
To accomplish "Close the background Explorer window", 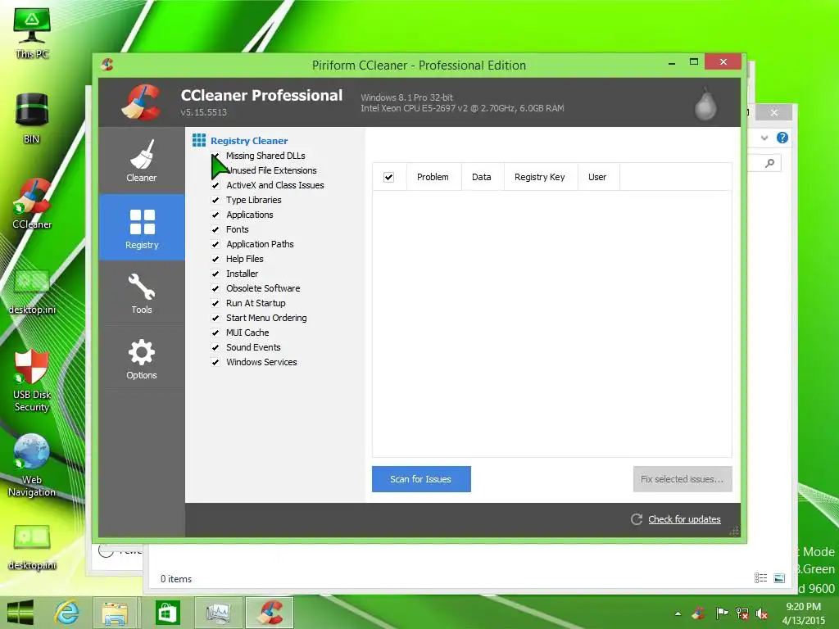I will point(774,112).
